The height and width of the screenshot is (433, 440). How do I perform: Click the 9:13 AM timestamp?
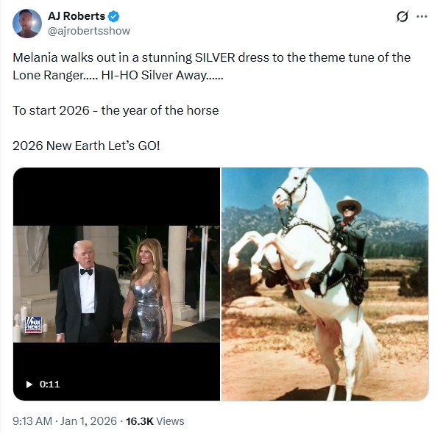tap(32, 421)
